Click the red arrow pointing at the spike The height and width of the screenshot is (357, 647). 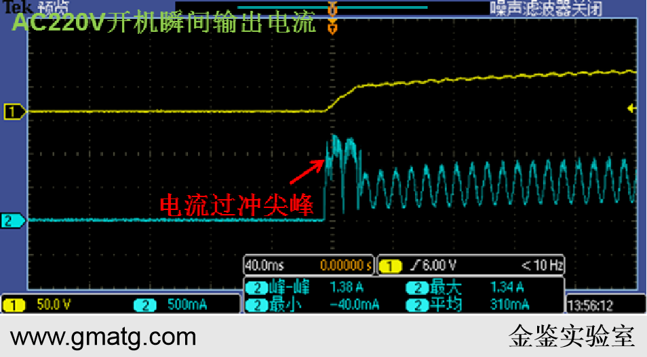(x=305, y=171)
